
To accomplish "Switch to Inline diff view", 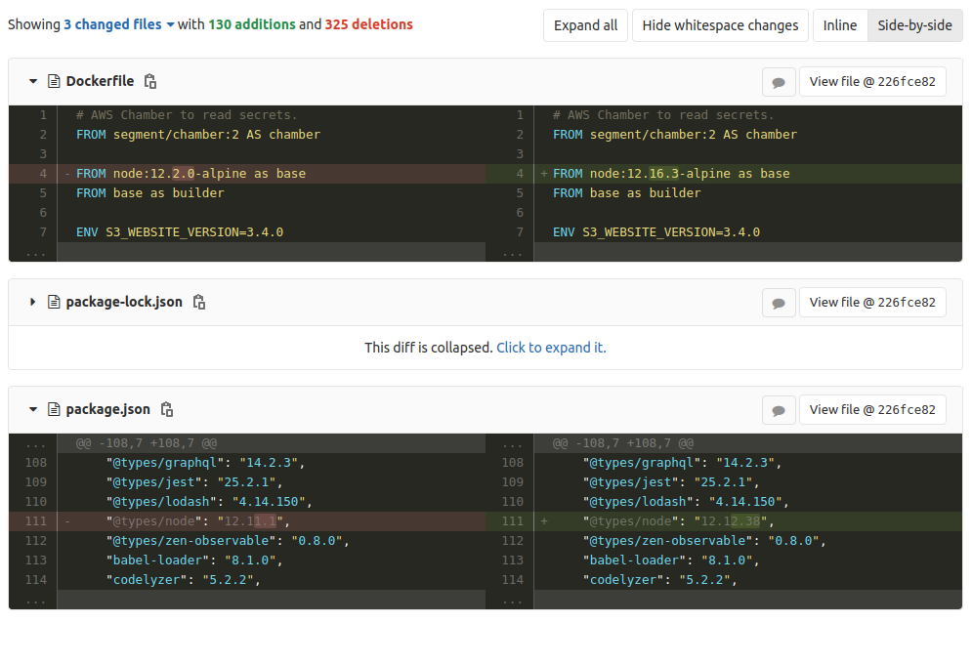I will (x=840, y=25).
